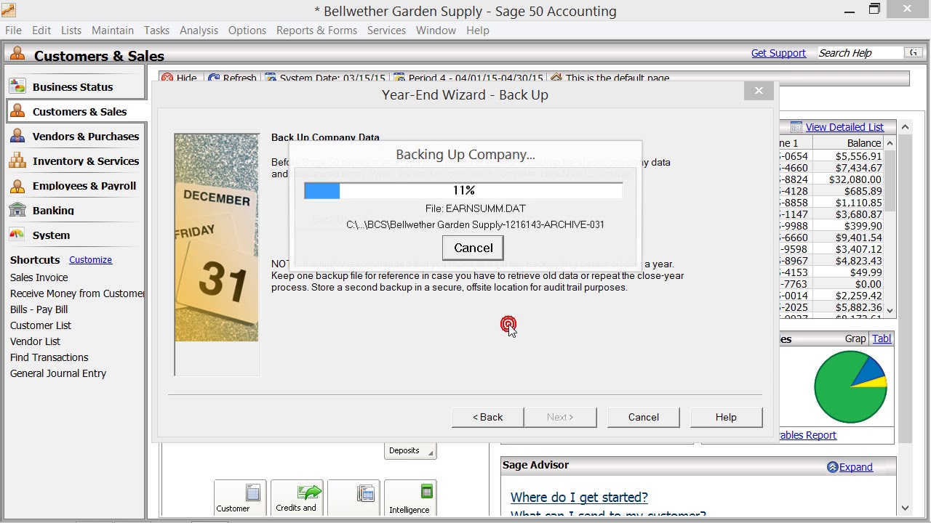Click the customer list scroll-up arrow
The height and width of the screenshot is (523, 931).
890,143
